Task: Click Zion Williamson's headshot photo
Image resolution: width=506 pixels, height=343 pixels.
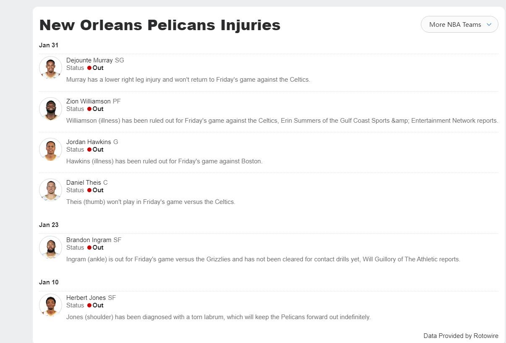Action: coord(51,109)
